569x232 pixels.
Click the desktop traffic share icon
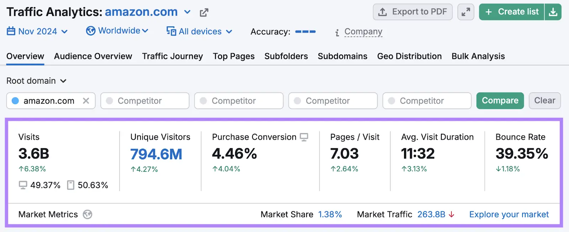(x=23, y=185)
